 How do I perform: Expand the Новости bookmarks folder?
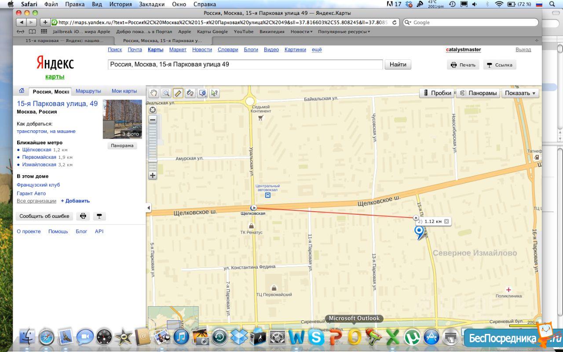pos(301,32)
